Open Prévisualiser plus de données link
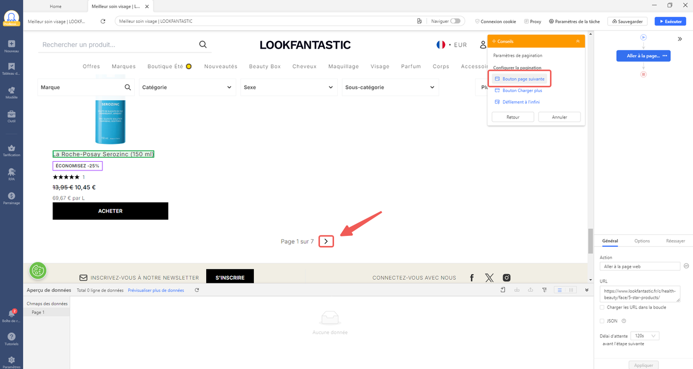693x369 pixels. [156, 291]
